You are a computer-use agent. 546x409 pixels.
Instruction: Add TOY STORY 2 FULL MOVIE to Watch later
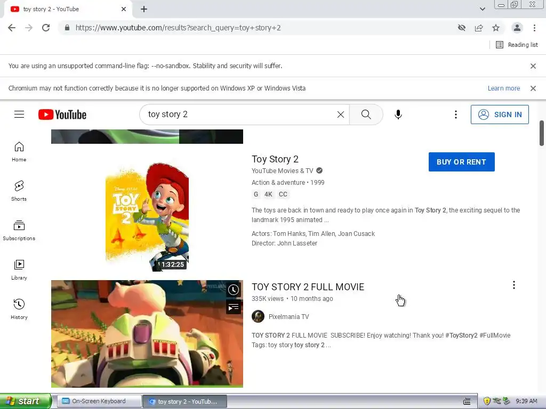[x=234, y=290]
